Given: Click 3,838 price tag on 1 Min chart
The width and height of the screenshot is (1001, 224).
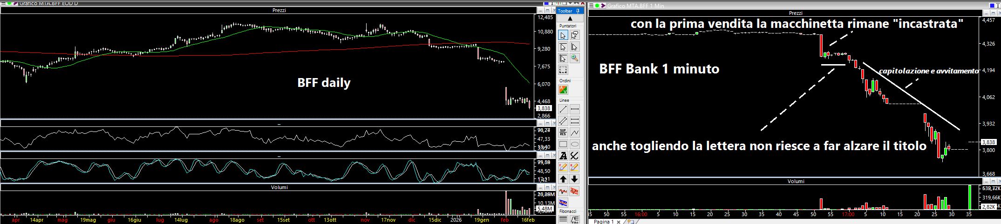Looking at the screenshot, I should (x=988, y=142).
